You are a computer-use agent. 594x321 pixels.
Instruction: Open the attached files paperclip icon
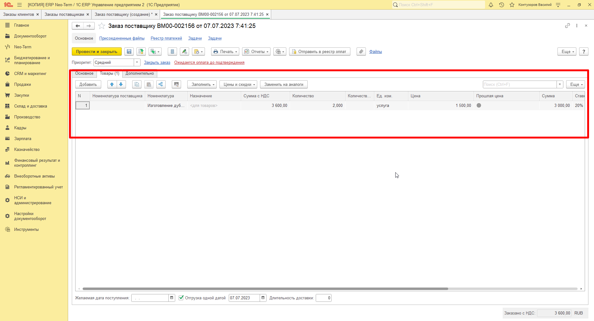pos(361,52)
